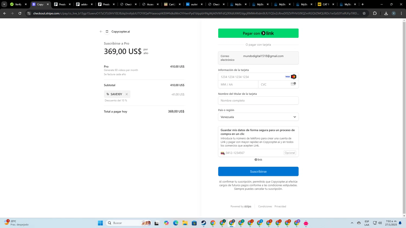
Task: Open Steam from the taskbar
Action: (x=204, y=223)
